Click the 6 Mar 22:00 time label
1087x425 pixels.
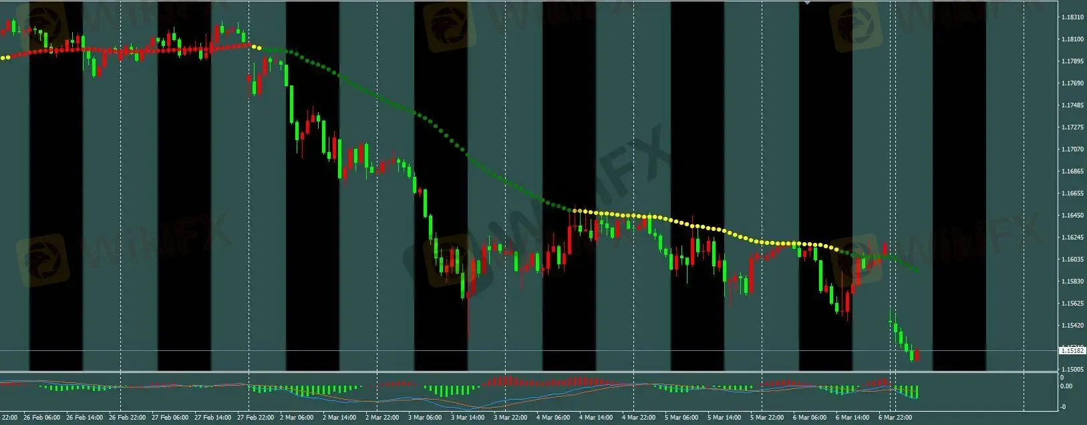pos(895,418)
